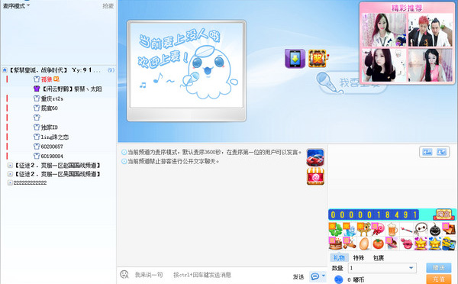This screenshot has height=284, width=458.
Task: Open bottom-right recommended streamer in pink
Action: [430, 65]
